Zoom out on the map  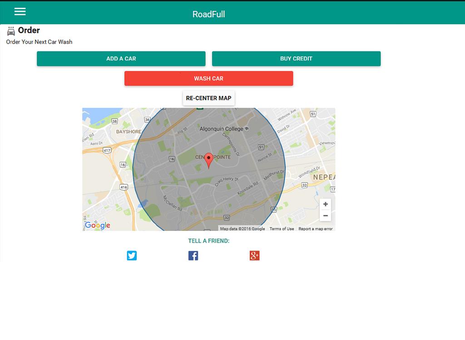325,216
